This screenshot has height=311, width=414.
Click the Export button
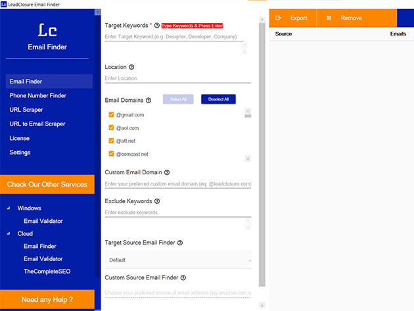pos(292,18)
